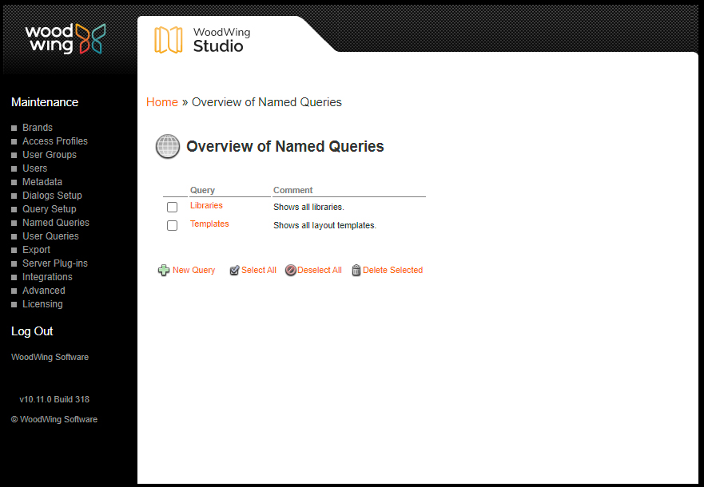Go to the Server Plug-ins page
This screenshot has height=487, width=704.
click(54, 263)
